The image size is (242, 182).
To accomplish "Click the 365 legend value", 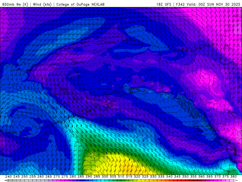I will (209, 177).
